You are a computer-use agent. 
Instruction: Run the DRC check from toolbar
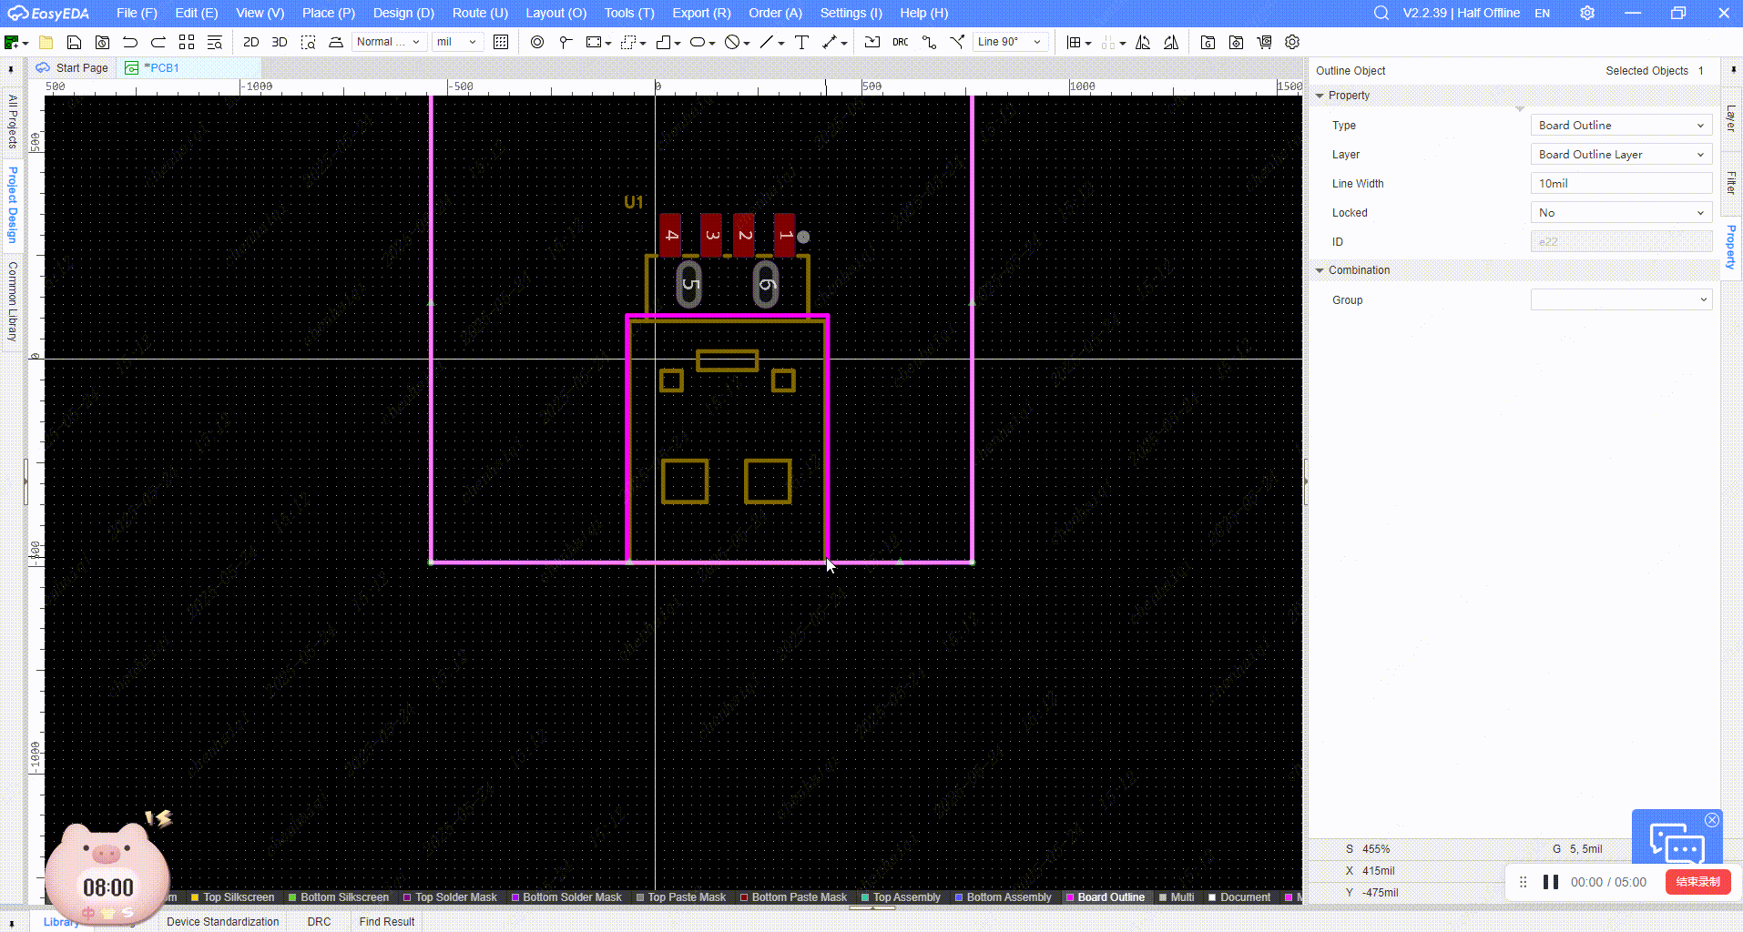900,42
